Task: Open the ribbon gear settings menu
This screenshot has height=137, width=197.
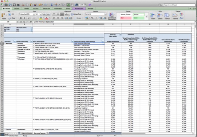Action: click(x=194, y=8)
